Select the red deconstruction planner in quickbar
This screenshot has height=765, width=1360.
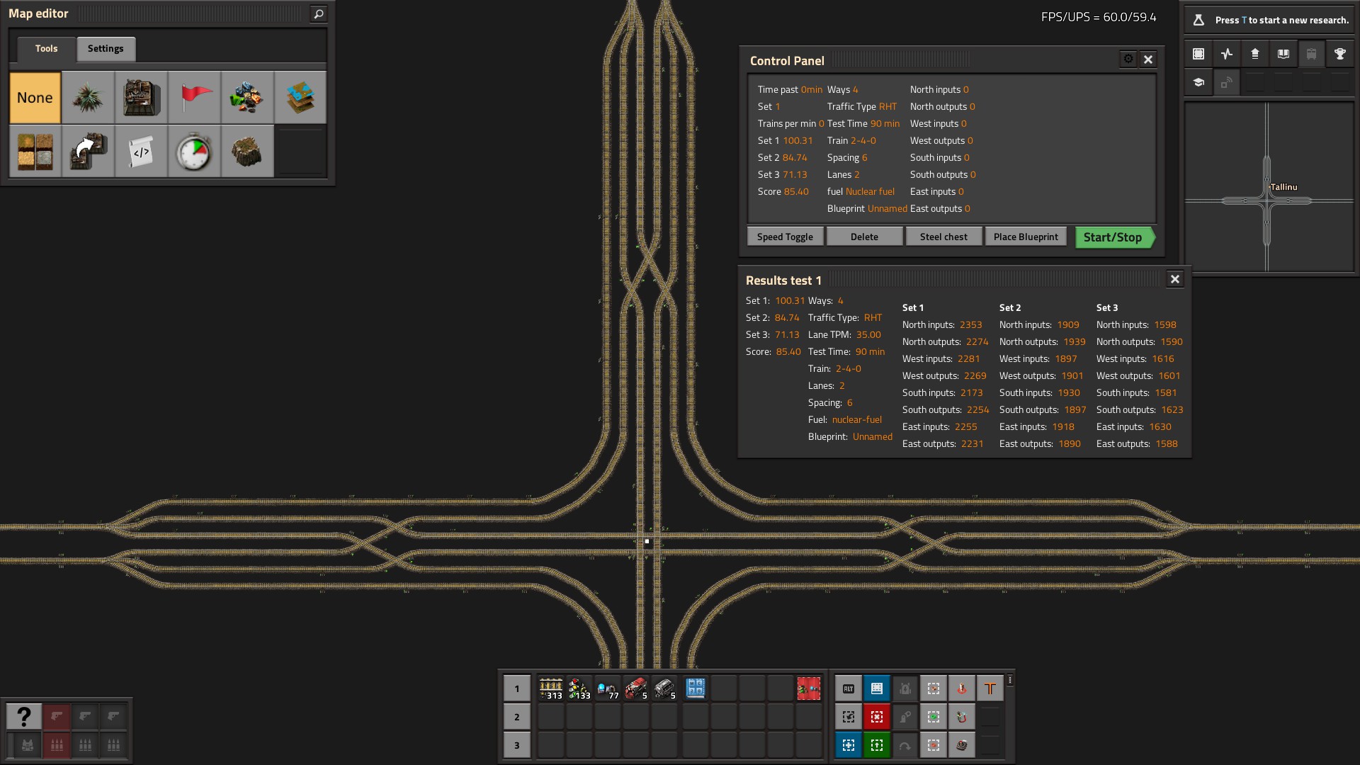tap(809, 688)
